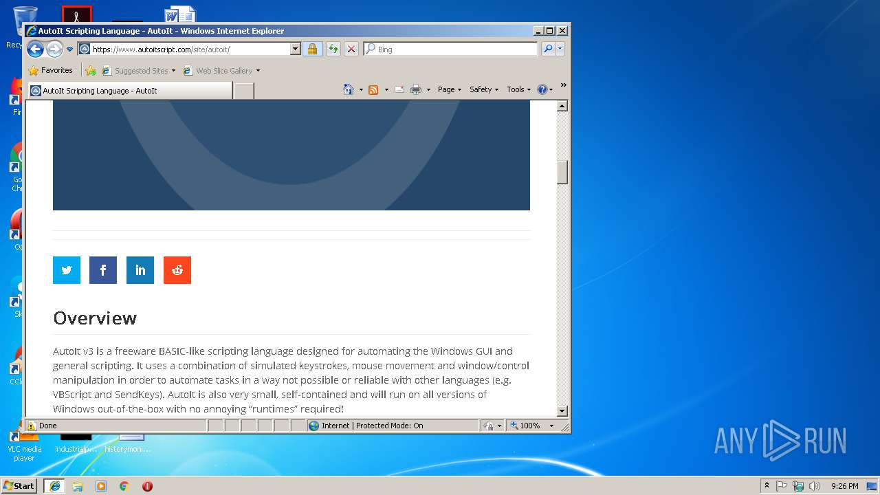Viewport: 880px width, 495px height.
Task: Open the Safety menu
Action: pyautogui.click(x=484, y=89)
